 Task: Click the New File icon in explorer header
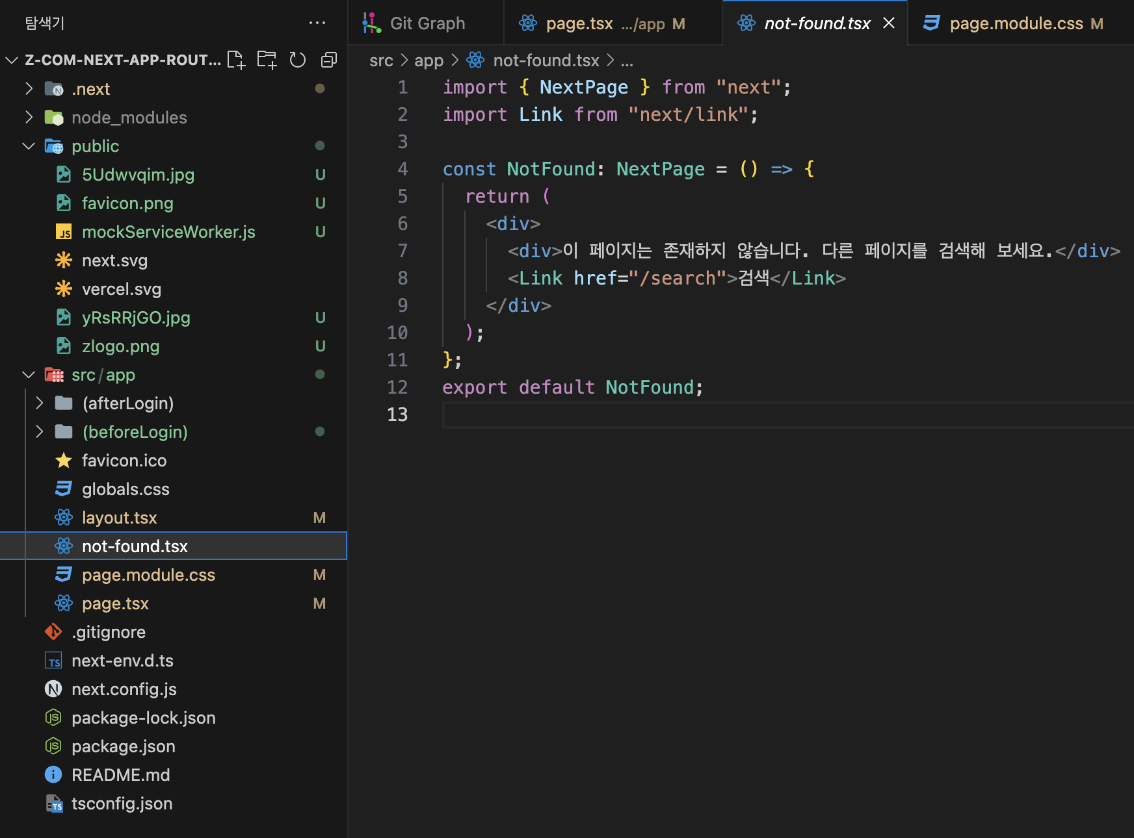tap(236, 60)
